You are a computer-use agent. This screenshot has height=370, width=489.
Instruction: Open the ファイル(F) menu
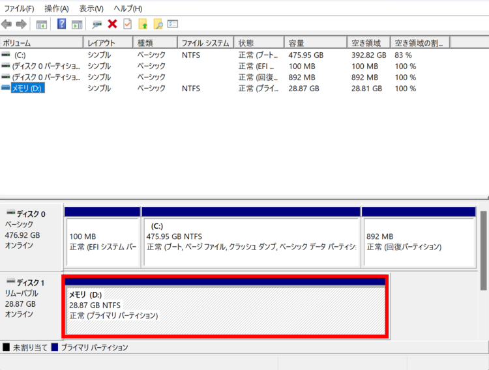19,8
